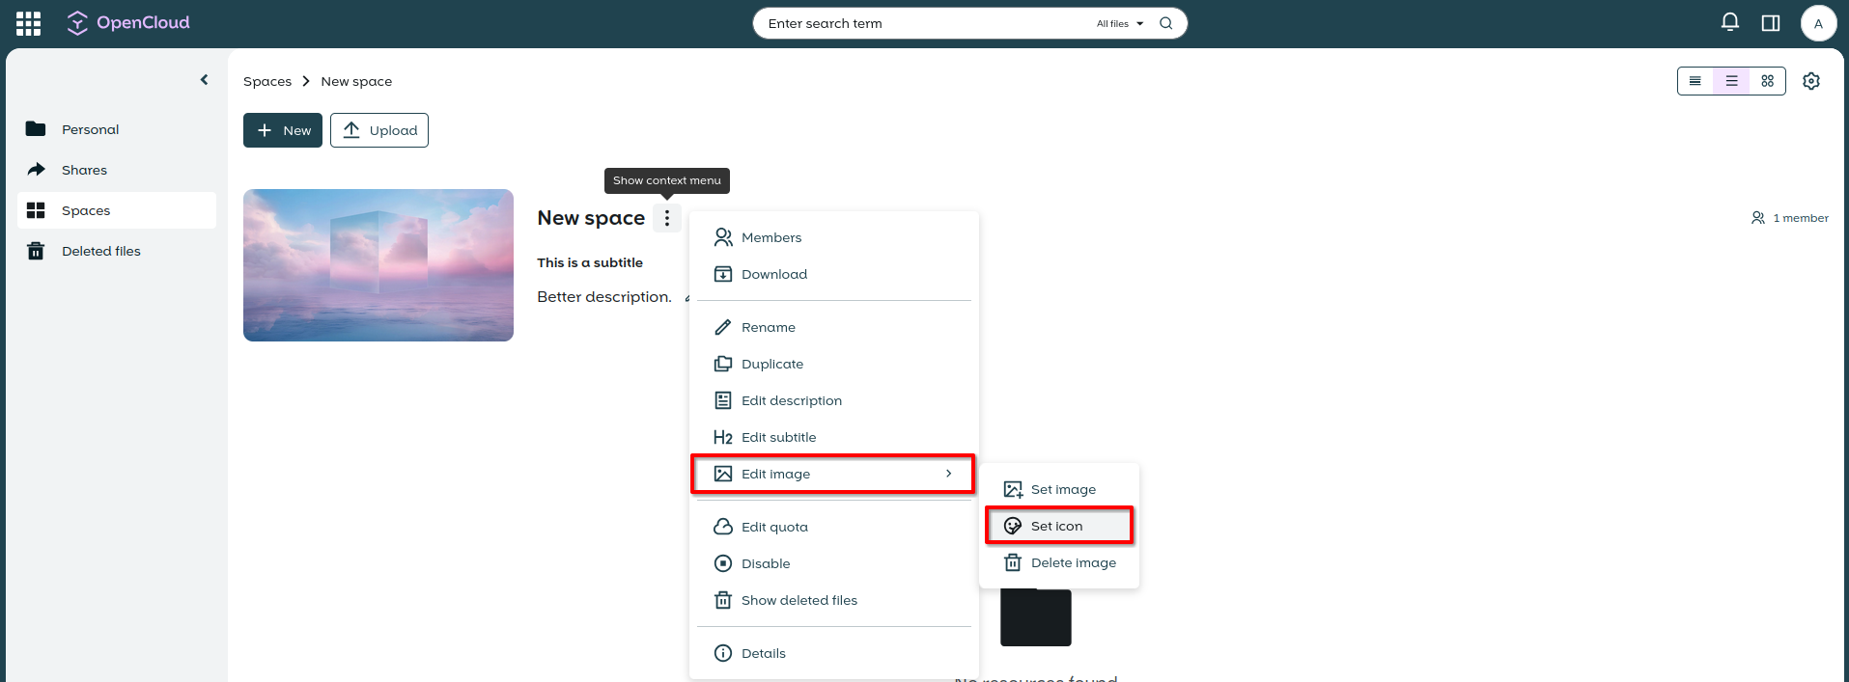Switch to condensed table view
1849x682 pixels.
point(1695,81)
